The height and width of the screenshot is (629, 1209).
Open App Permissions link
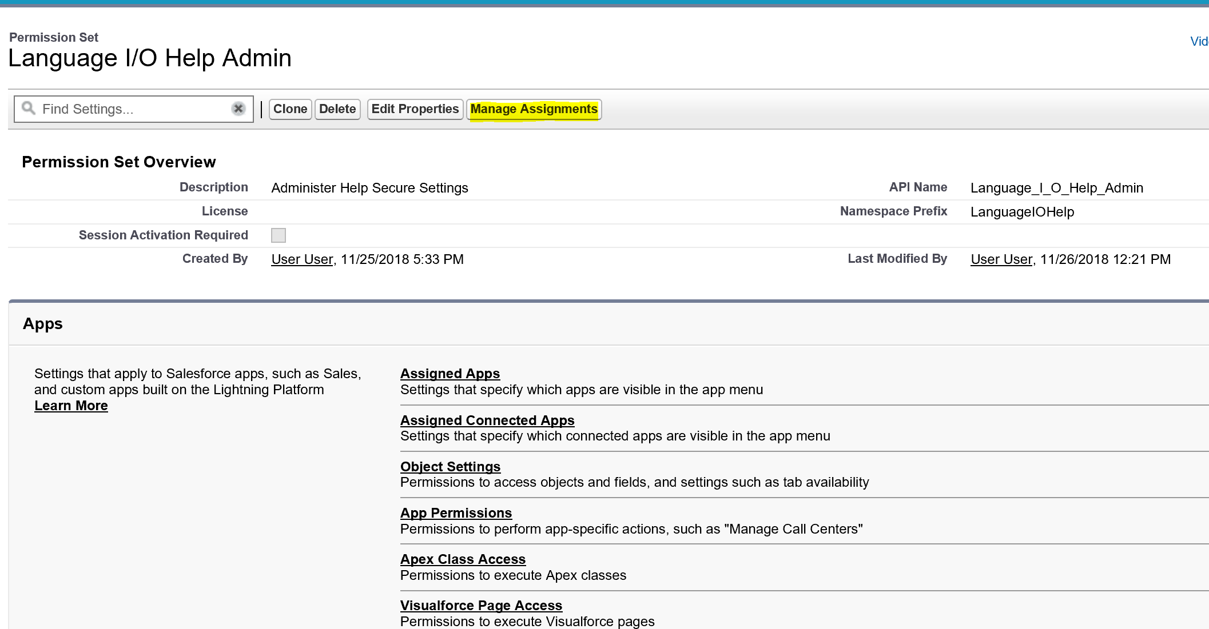(x=456, y=513)
